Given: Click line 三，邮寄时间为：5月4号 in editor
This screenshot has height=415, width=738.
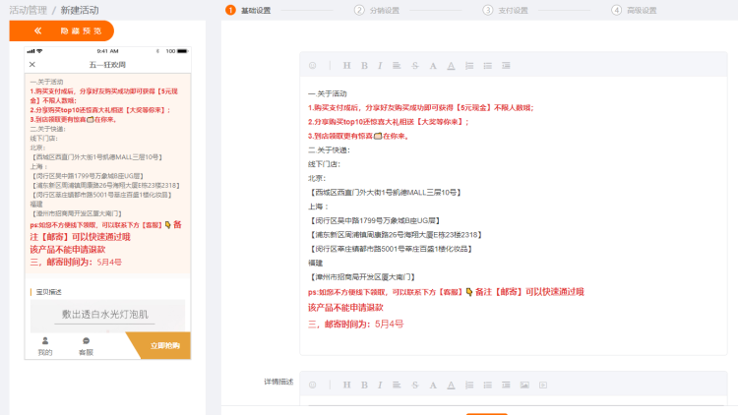Looking at the screenshot, I should coord(356,324).
